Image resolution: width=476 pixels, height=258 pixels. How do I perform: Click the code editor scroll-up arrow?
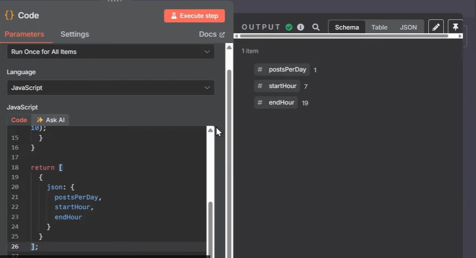[x=210, y=130]
